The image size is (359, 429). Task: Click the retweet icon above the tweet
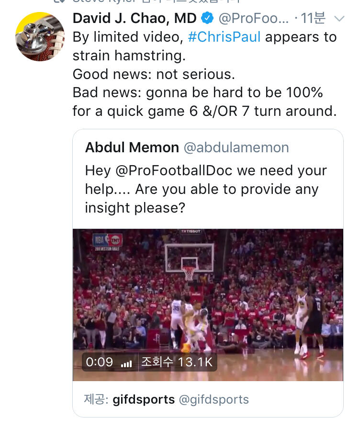pos(59,1)
